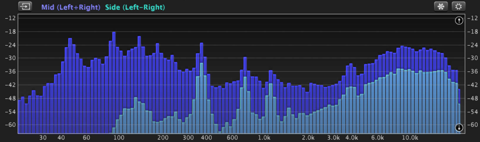The image size is (480, 142).
Task: Click the 1.0k frequency axis label
Action: point(264,138)
